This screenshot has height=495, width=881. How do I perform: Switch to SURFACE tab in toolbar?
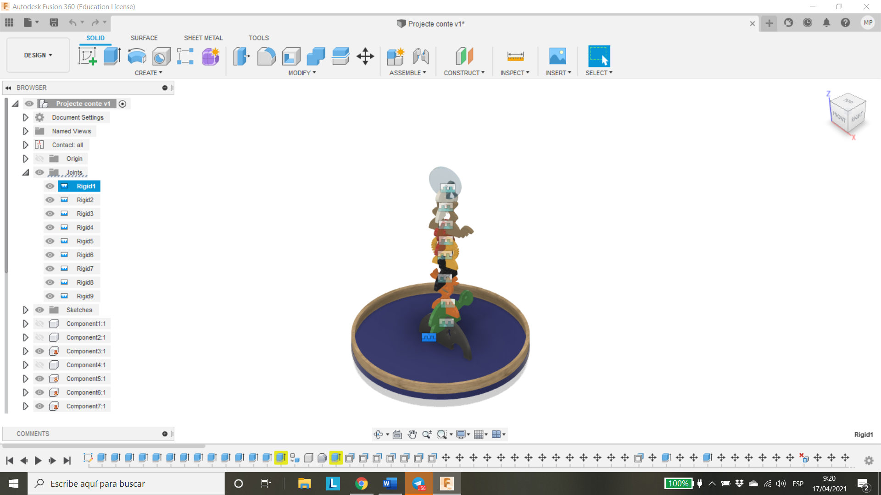144,38
